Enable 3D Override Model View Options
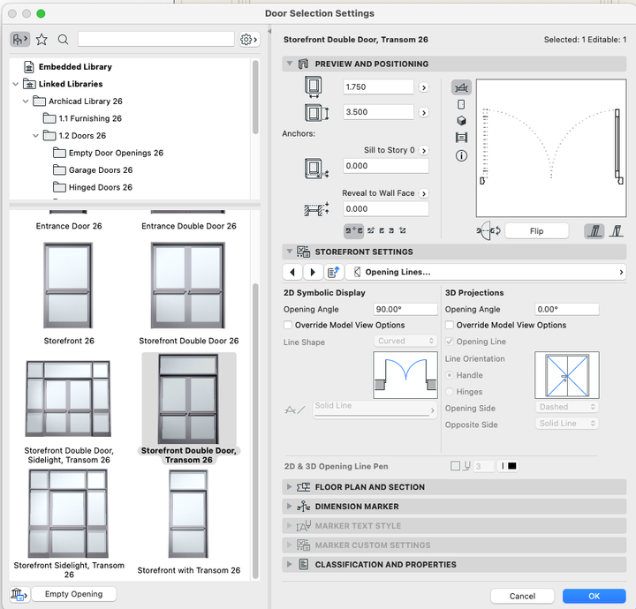Viewport: 636px width, 609px height. (x=450, y=326)
